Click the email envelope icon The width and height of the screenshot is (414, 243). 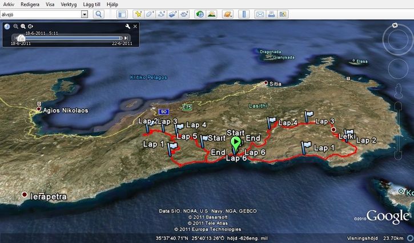point(259,14)
